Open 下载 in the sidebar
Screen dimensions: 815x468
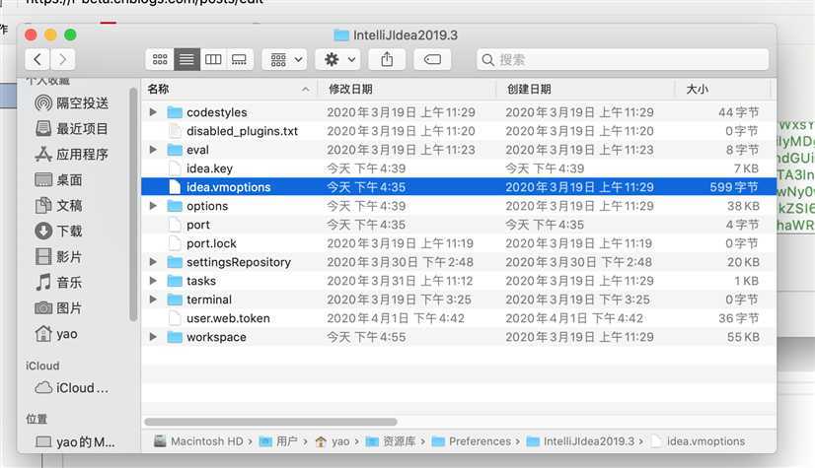59,231
